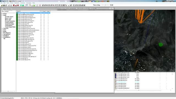Sort by the Users column header

tap(48, 11)
